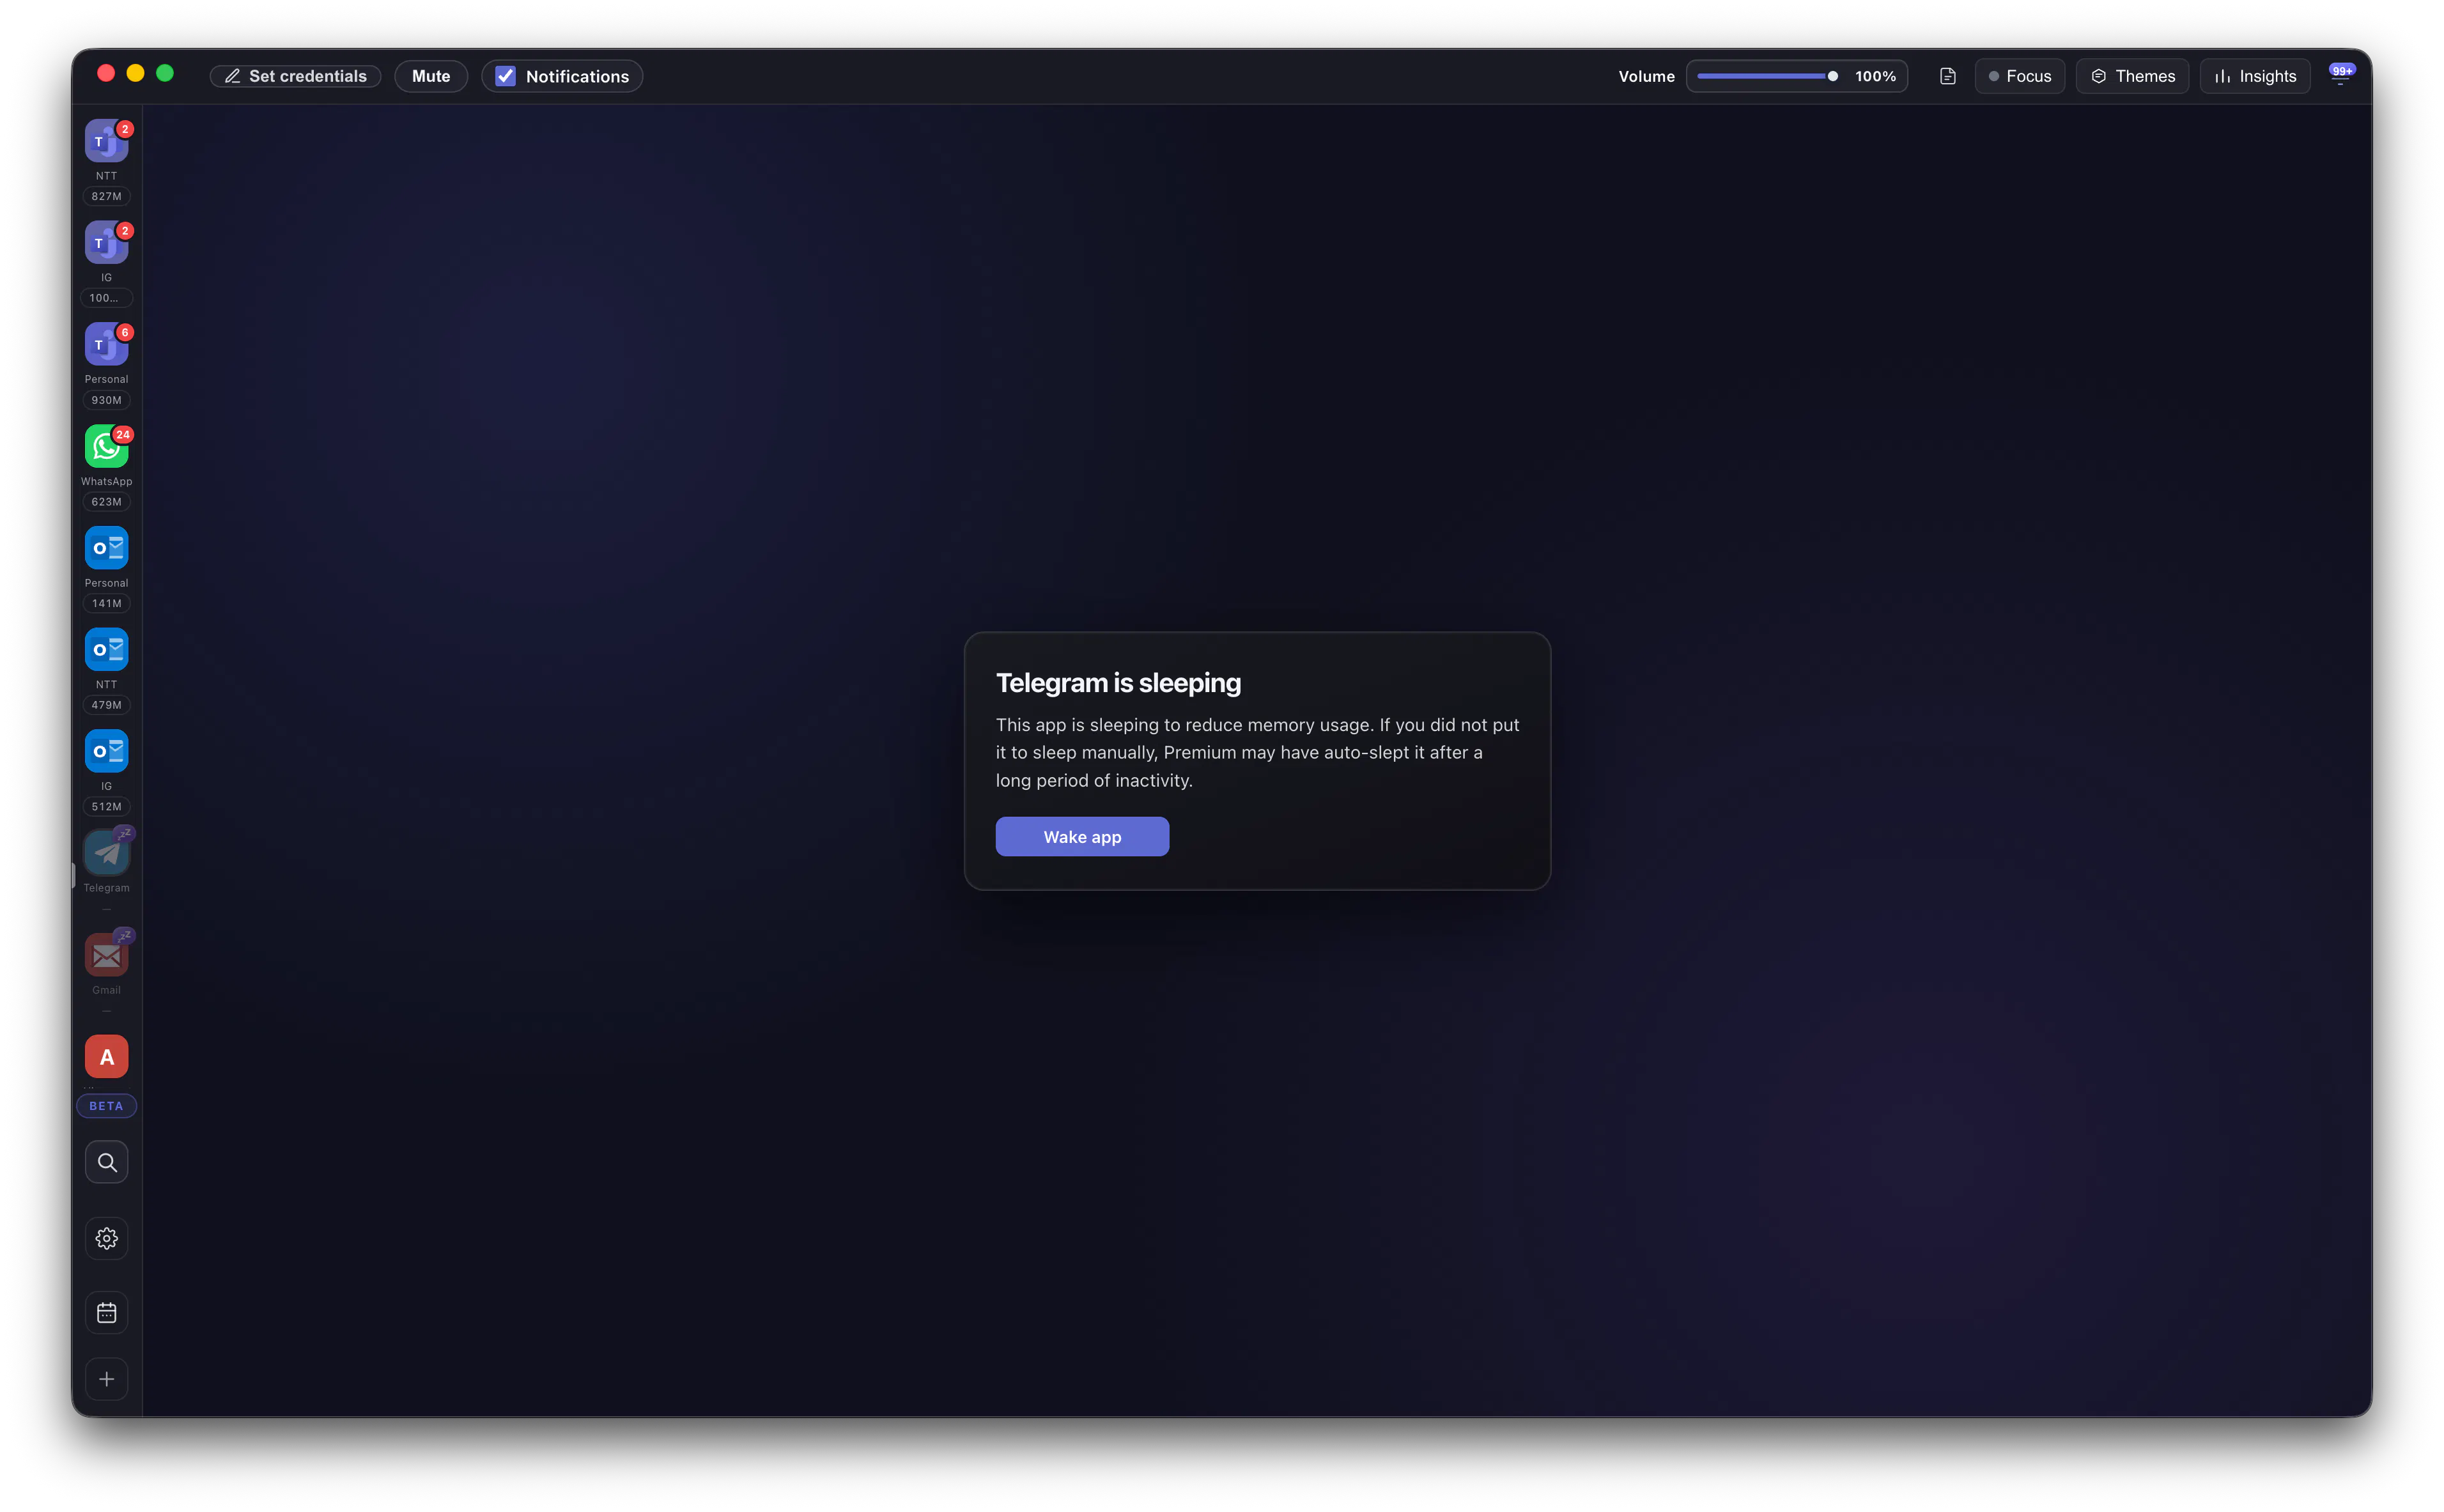Open the Personal Outlook app icon

(106, 548)
